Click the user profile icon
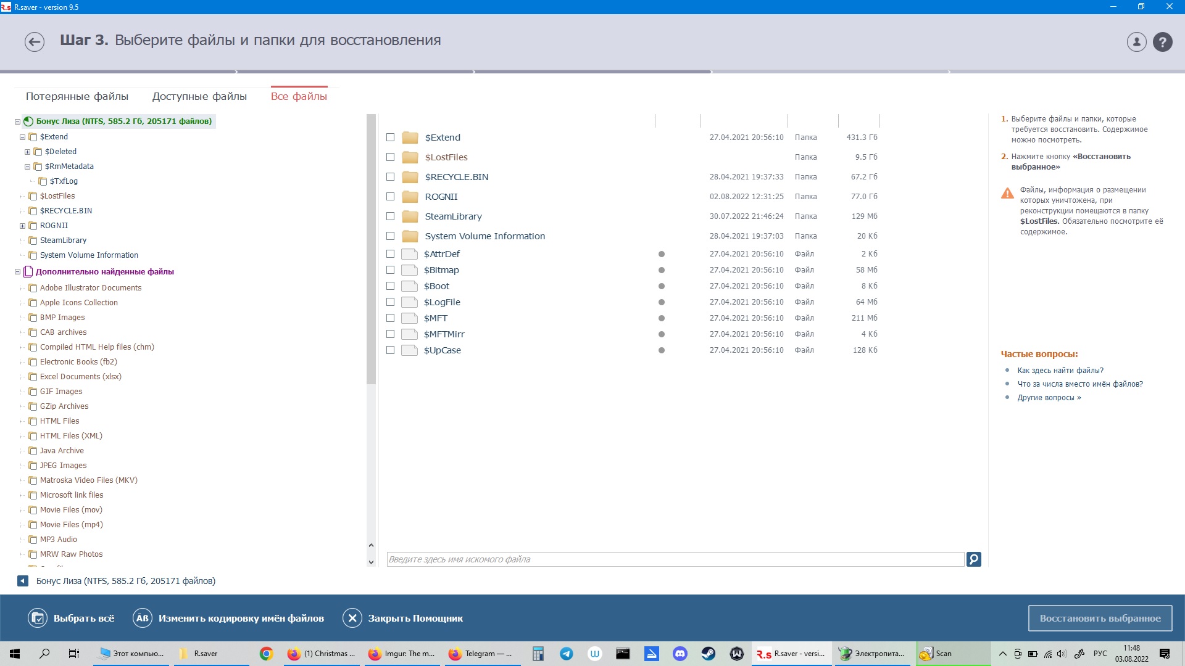Screen dimensions: 1185x666 1136,42
